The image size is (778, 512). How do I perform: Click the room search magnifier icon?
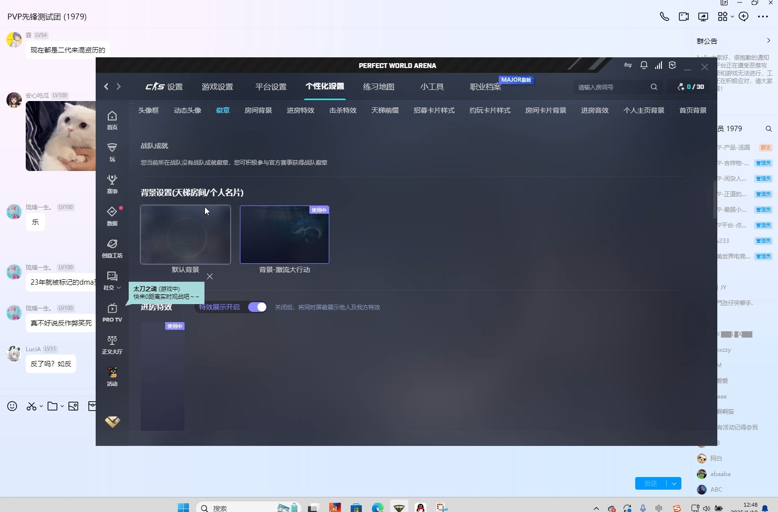coord(654,87)
